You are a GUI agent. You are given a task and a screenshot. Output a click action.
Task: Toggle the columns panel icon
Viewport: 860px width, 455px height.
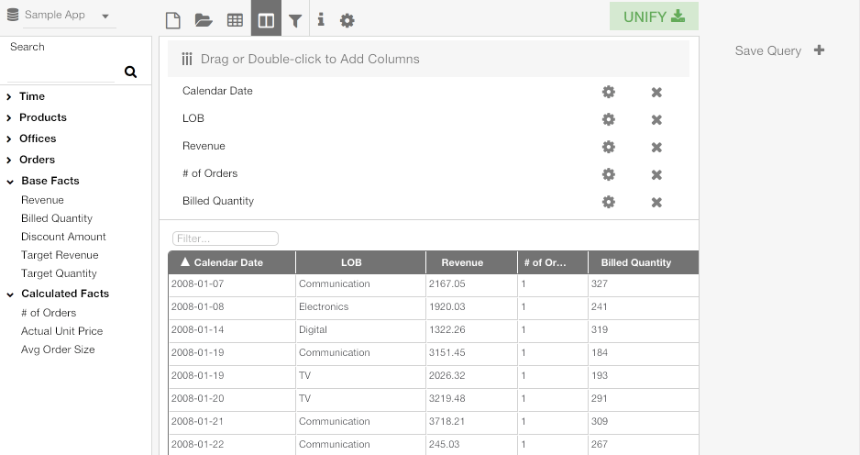pos(266,18)
